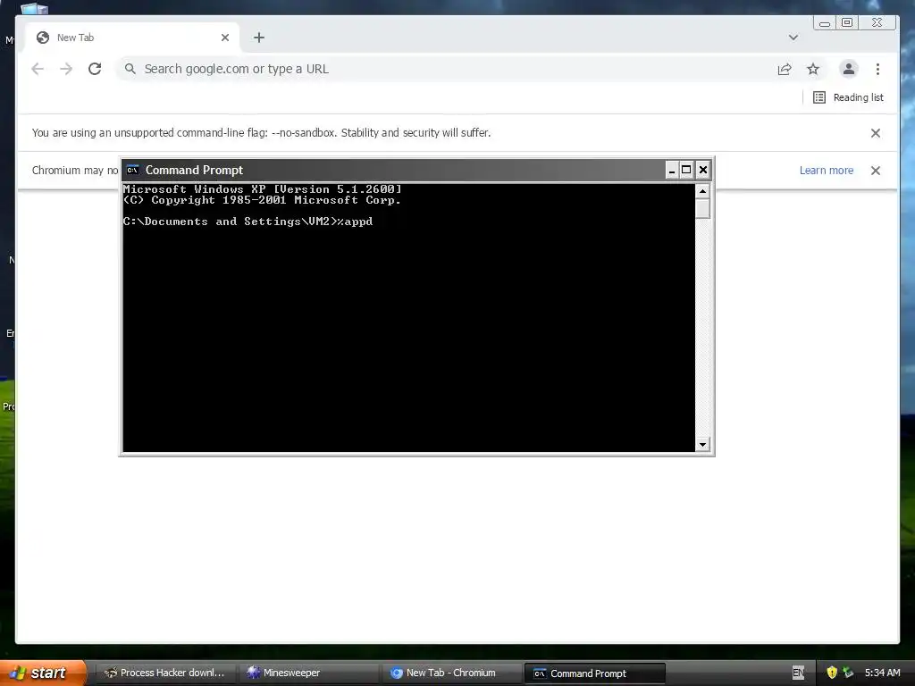
Task: Click the no-sandbox warning message text
Action: point(261,133)
